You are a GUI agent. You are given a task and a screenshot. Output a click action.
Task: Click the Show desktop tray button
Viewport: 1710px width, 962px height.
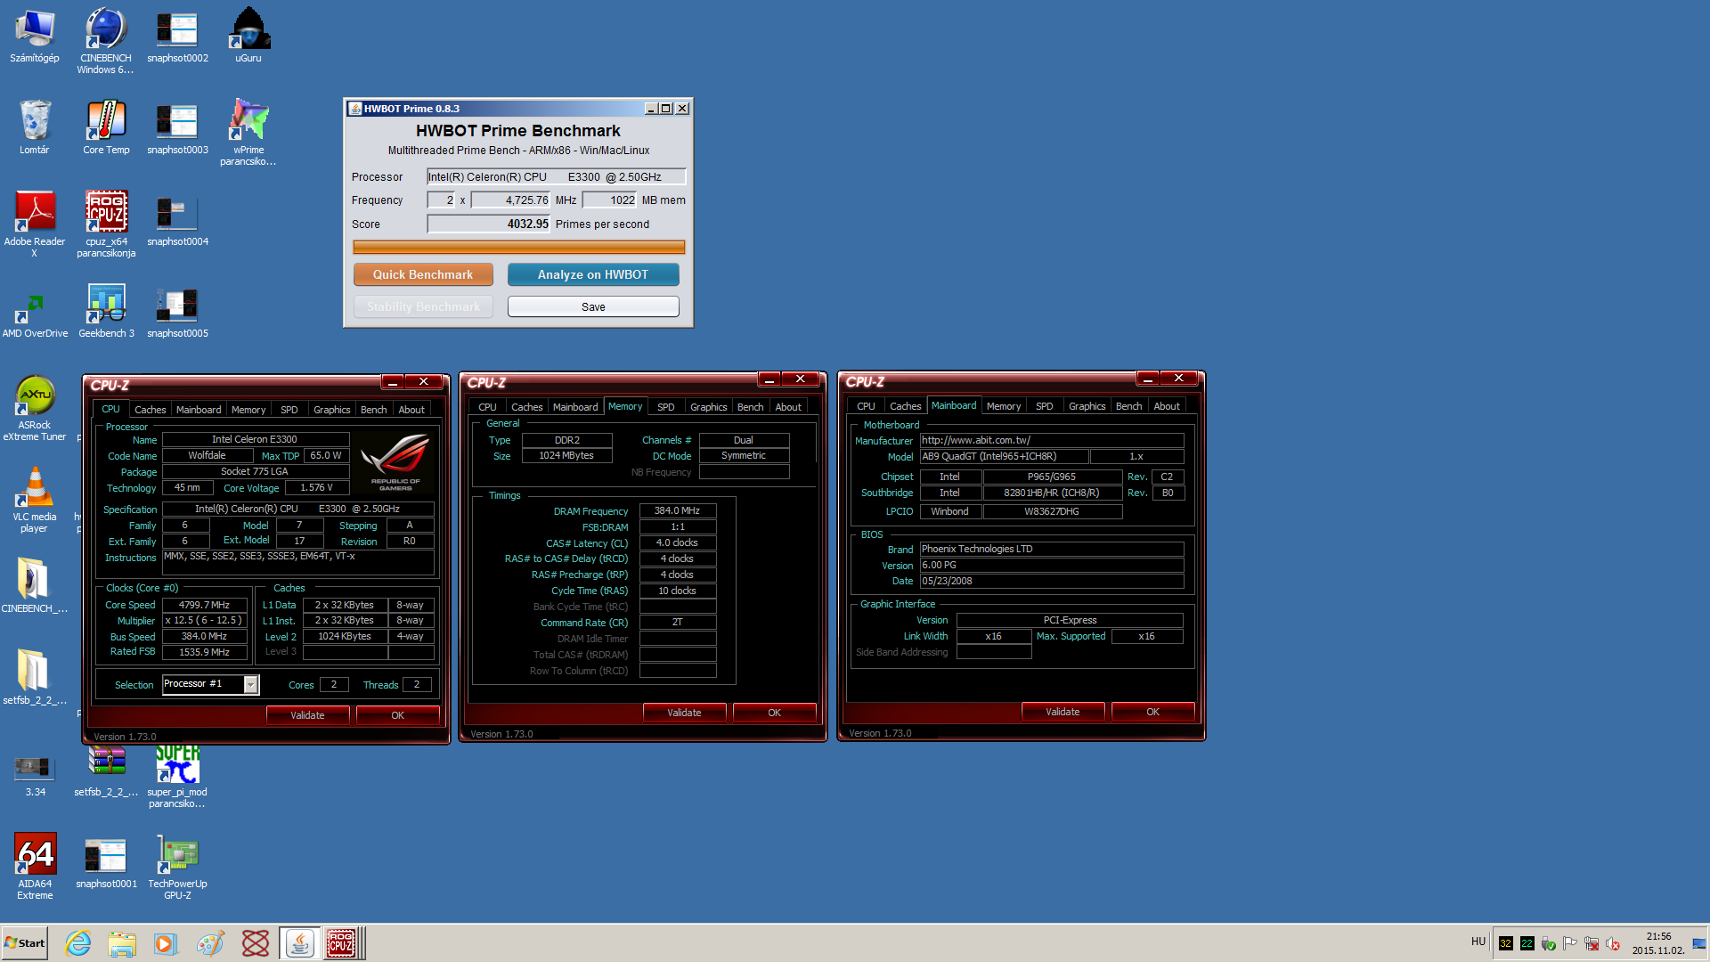click(1700, 943)
